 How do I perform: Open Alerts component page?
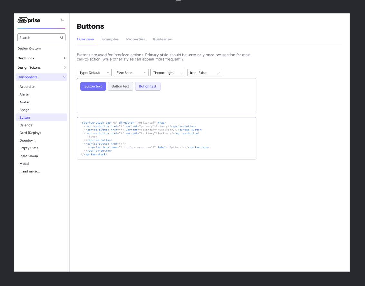click(24, 94)
